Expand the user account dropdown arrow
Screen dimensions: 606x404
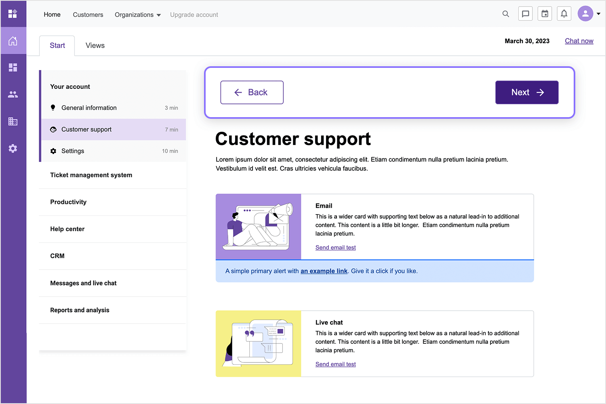click(x=598, y=14)
